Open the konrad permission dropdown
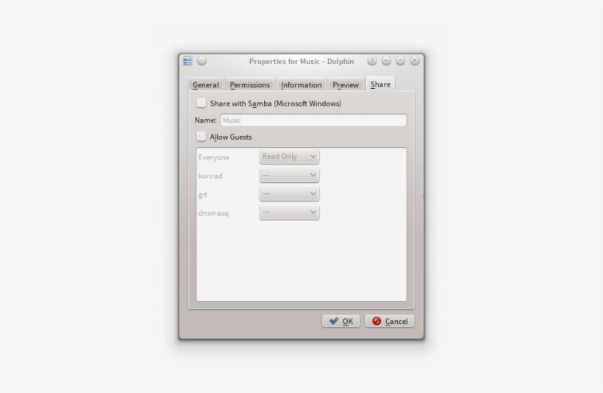The height and width of the screenshot is (393, 603). click(289, 175)
